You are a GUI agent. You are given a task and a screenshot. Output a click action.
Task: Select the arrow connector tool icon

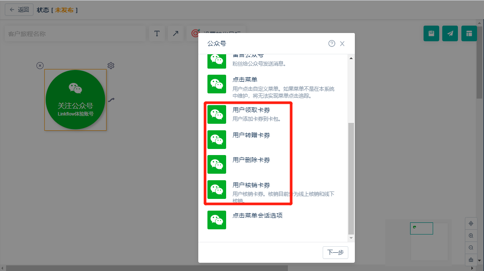pos(176,33)
